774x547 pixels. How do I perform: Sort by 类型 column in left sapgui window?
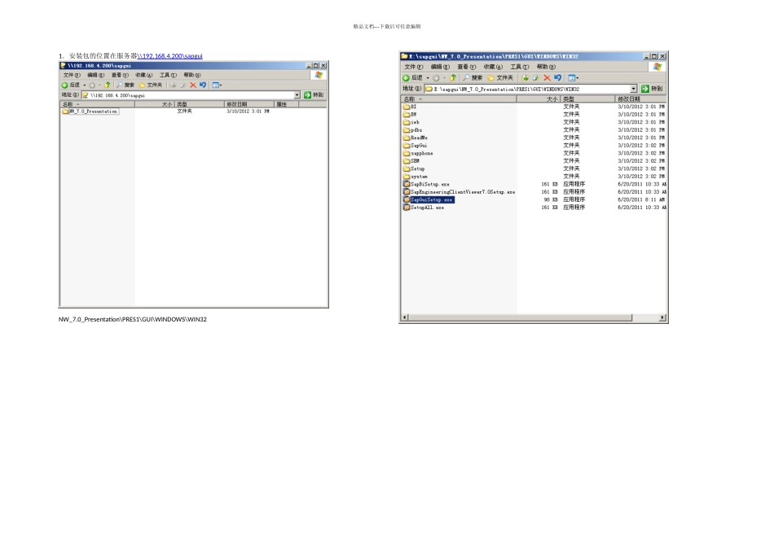(x=200, y=104)
